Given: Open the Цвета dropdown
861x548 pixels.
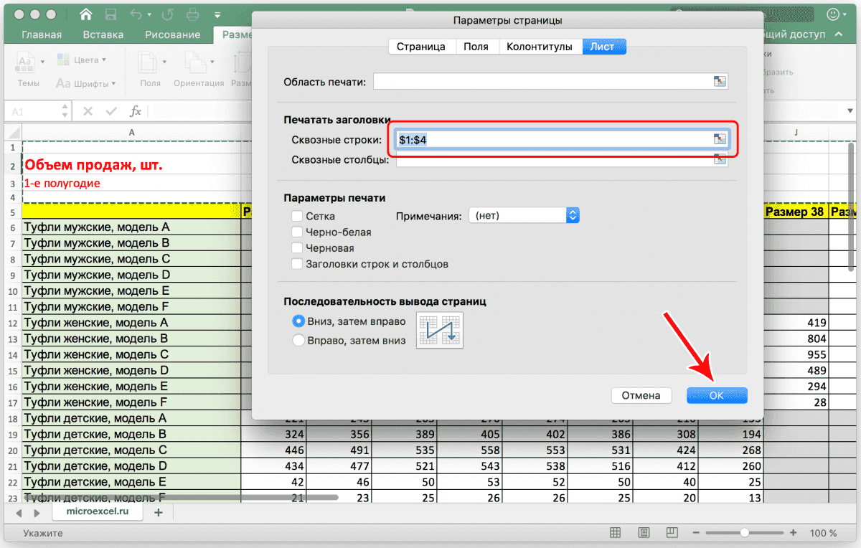Looking at the screenshot, I should 84,60.
